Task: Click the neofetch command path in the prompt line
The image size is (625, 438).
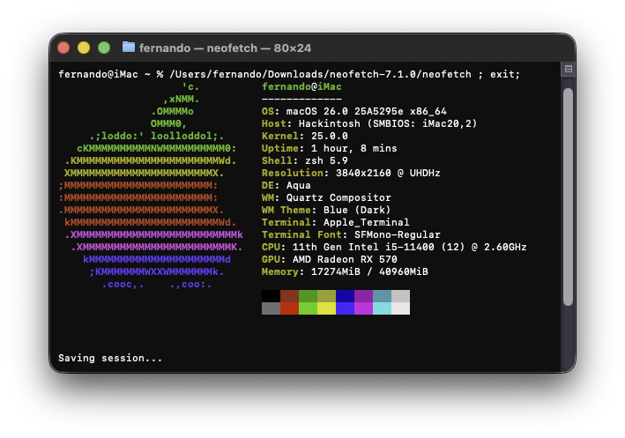Action: 321,74
